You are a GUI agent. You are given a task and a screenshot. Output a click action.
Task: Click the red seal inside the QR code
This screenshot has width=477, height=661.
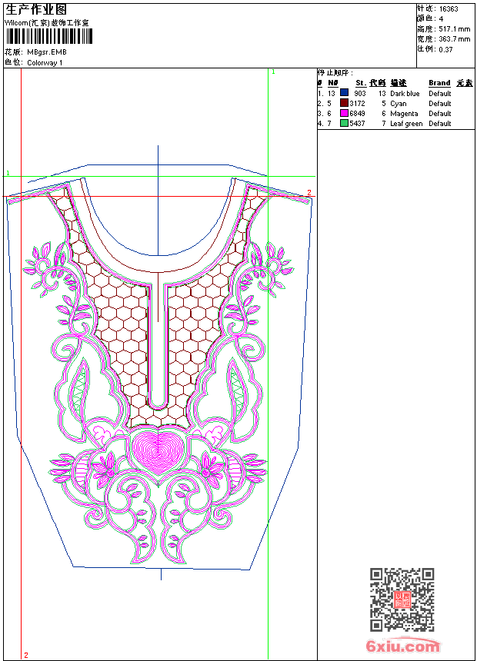tap(402, 600)
